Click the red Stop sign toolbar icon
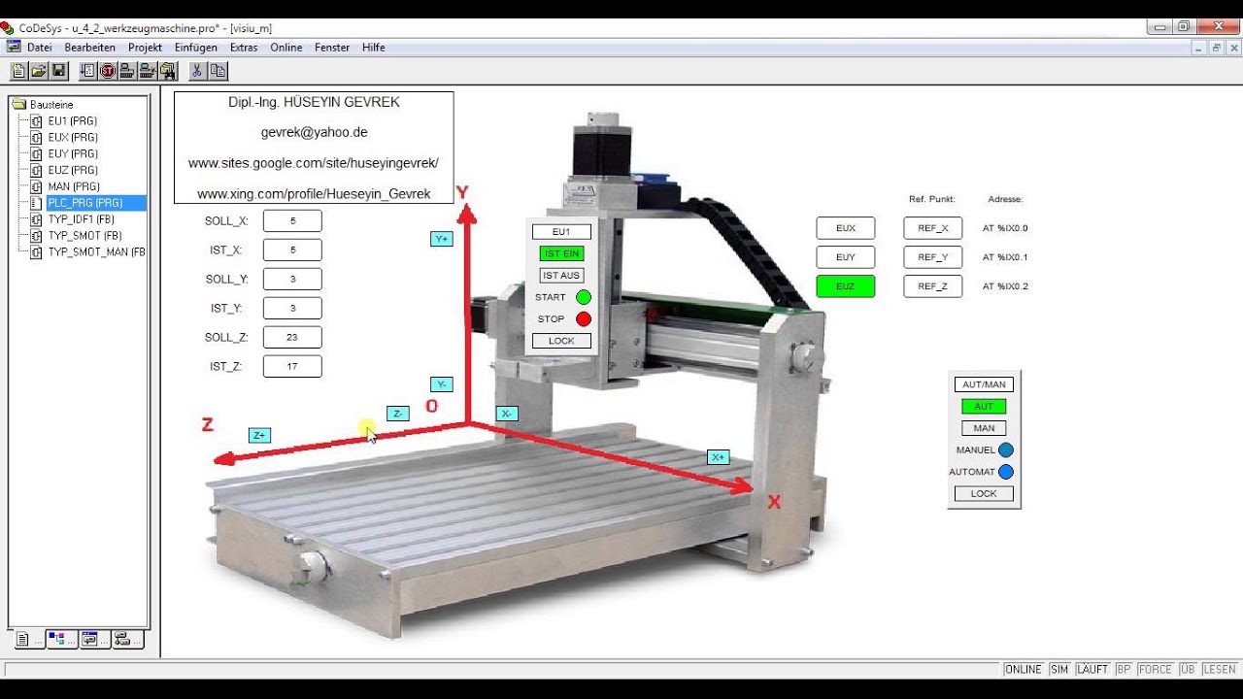This screenshot has height=699, width=1243. click(x=108, y=71)
